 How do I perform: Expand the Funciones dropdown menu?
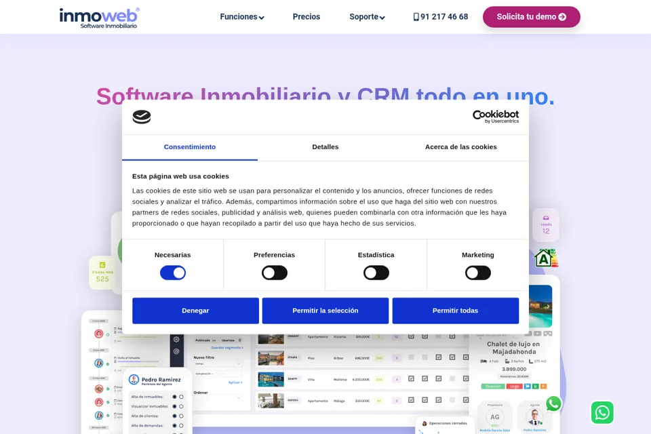(x=242, y=17)
